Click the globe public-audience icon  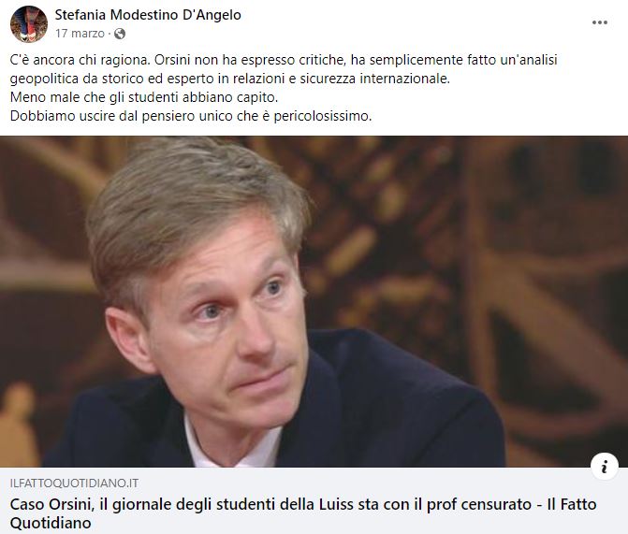point(120,34)
